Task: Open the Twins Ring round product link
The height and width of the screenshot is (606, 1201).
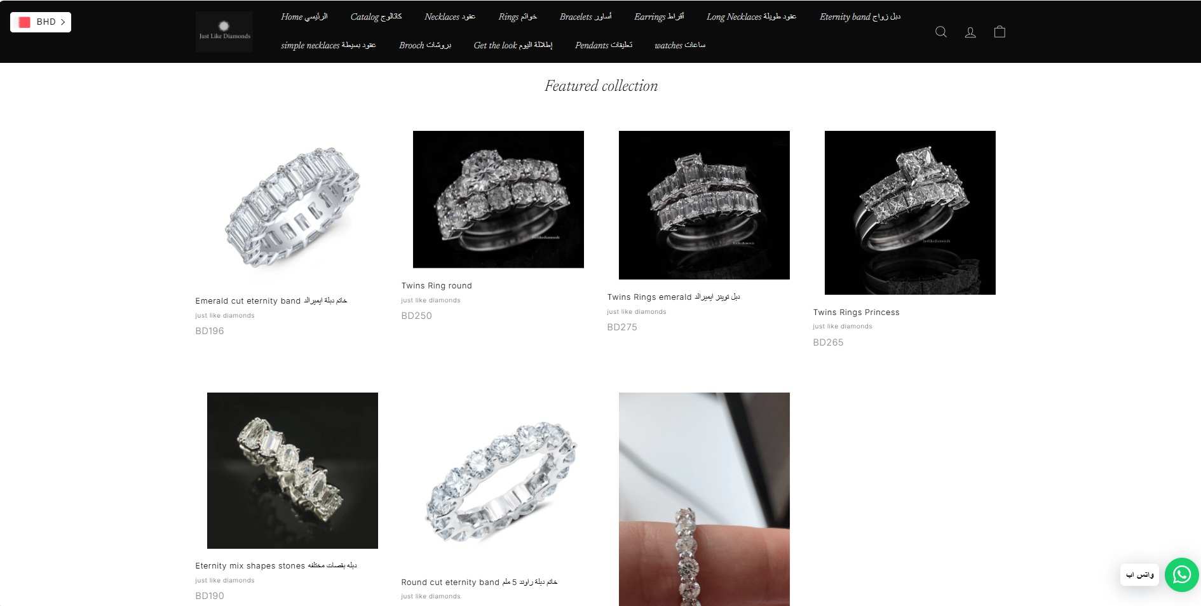Action: [x=437, y=286]
